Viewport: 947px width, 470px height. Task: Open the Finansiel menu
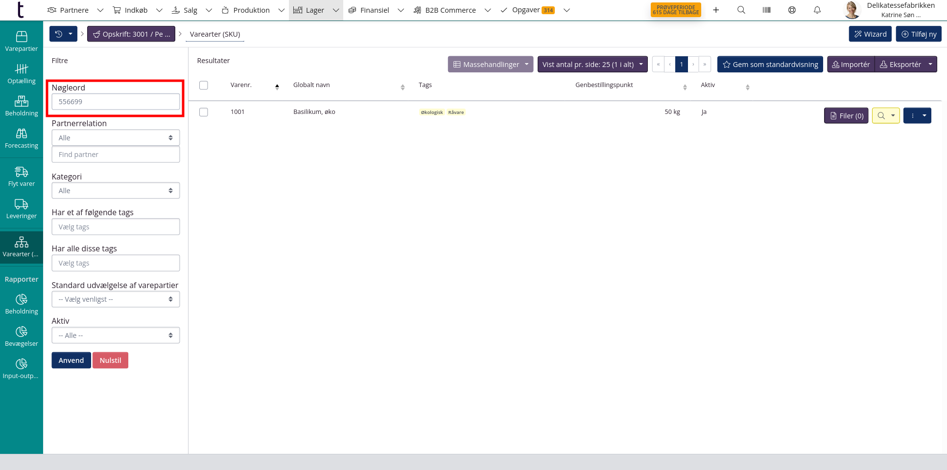(x=375, y=10)
